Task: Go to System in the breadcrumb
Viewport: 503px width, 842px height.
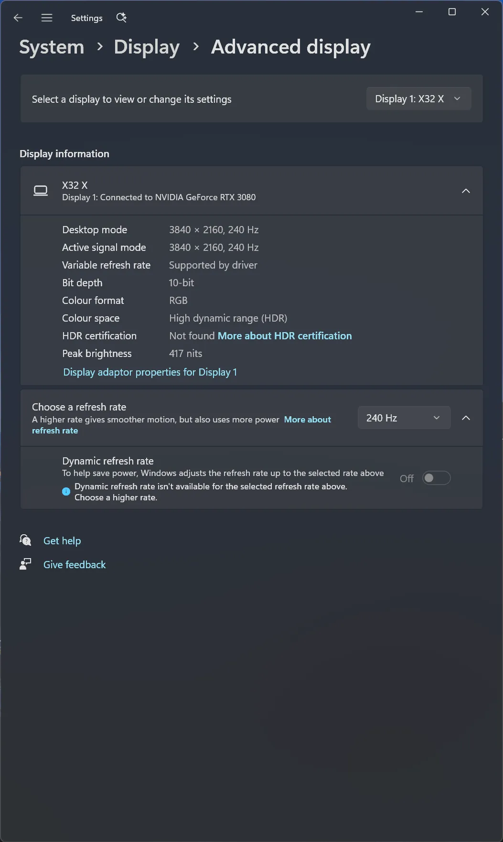Action: [52, 47]
